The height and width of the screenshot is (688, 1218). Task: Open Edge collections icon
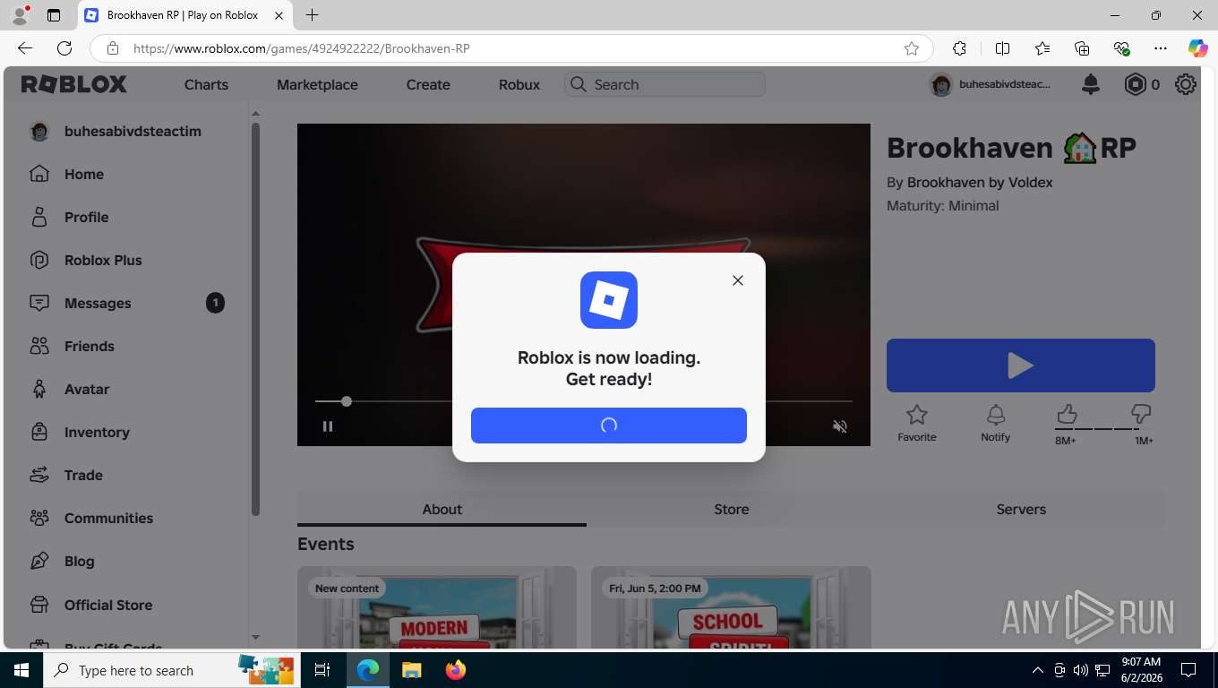1082,48
